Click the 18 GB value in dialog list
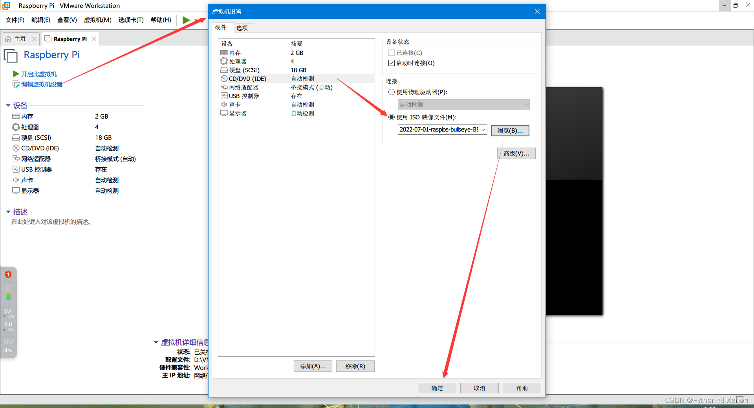The image size is (754, 408). [298, 70]
